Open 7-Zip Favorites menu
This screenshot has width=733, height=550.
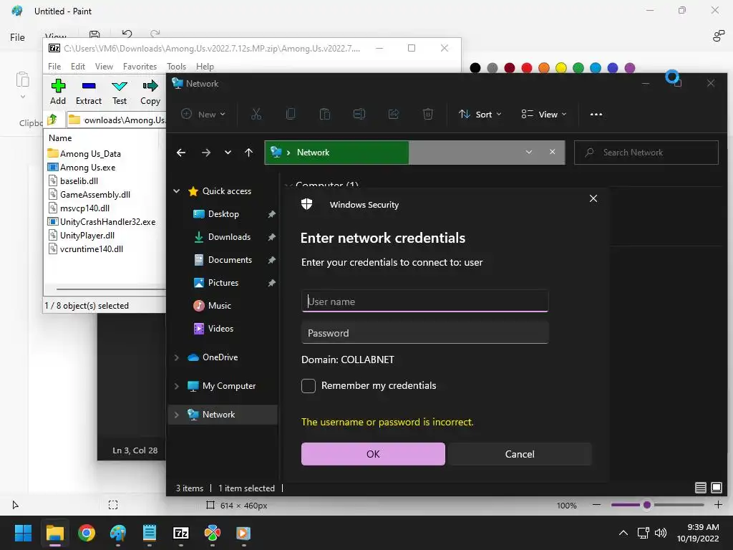click(140, 67)
